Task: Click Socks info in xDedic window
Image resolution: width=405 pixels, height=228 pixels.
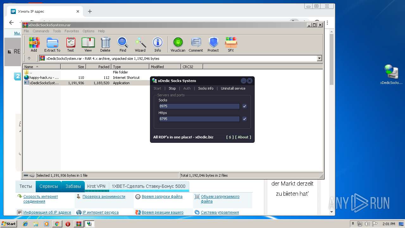Action: click(206, 88)
